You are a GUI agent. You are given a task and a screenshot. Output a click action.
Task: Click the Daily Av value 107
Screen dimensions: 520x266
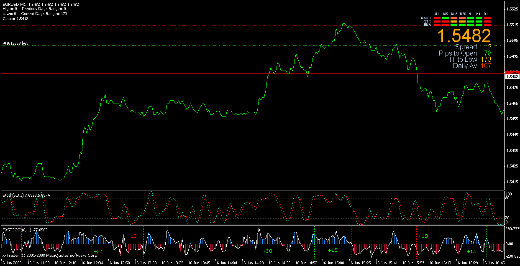click(486, 66)
